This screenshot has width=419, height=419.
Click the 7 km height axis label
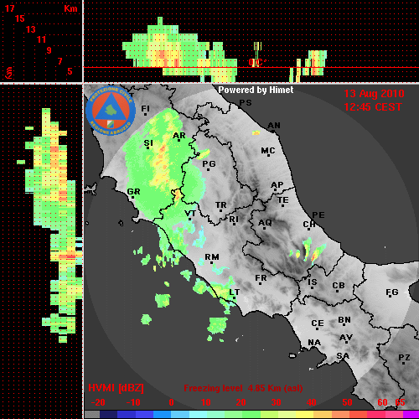(59, 61)
